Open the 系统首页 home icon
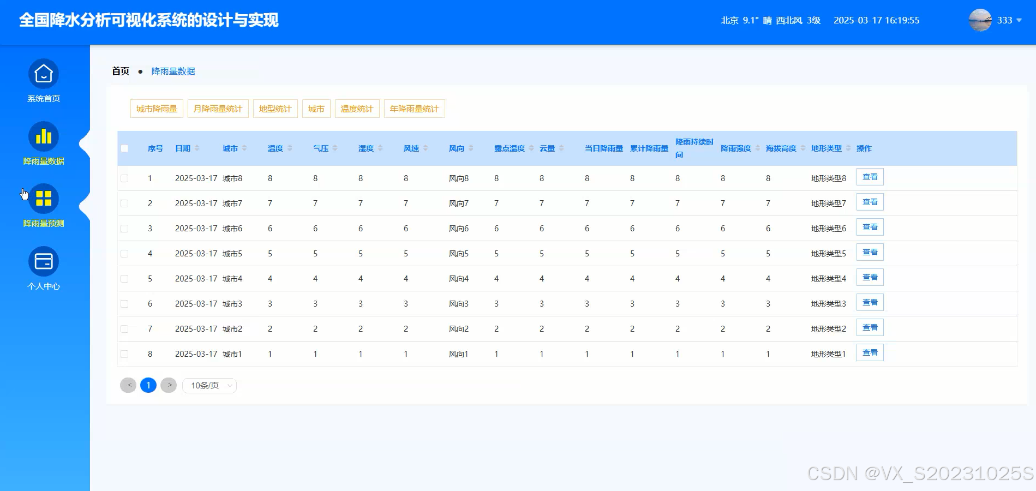The image size is (1036, 491). coord(44,74)
